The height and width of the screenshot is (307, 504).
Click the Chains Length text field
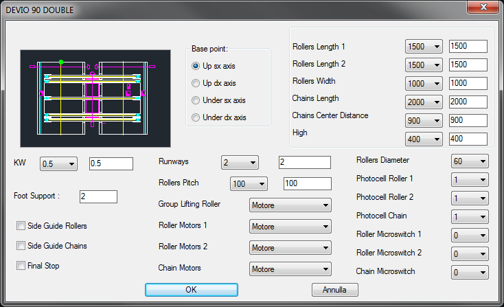point(468,102)
